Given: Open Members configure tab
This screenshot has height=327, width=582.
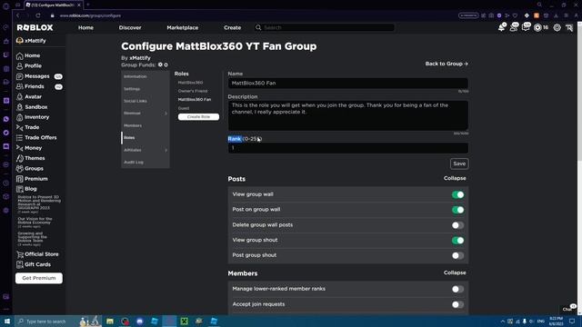Looking at the screenshot, I should click(133, 125).
